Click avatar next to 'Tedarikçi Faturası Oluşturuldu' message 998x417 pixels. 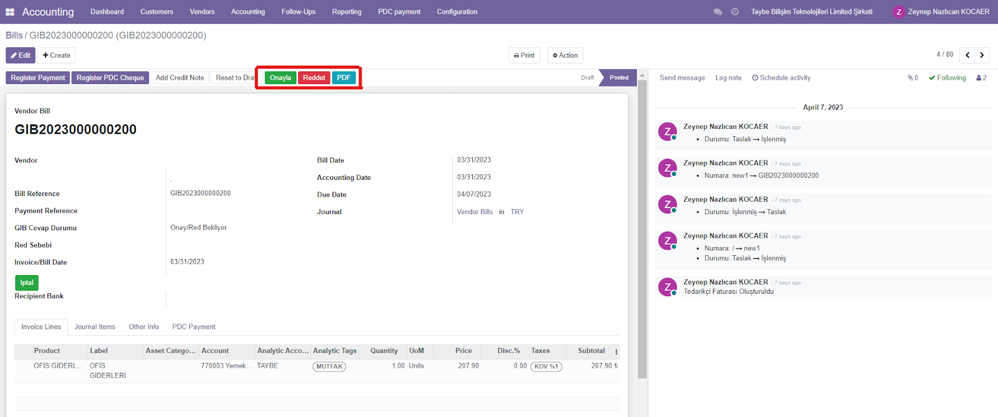click(667, 287)
